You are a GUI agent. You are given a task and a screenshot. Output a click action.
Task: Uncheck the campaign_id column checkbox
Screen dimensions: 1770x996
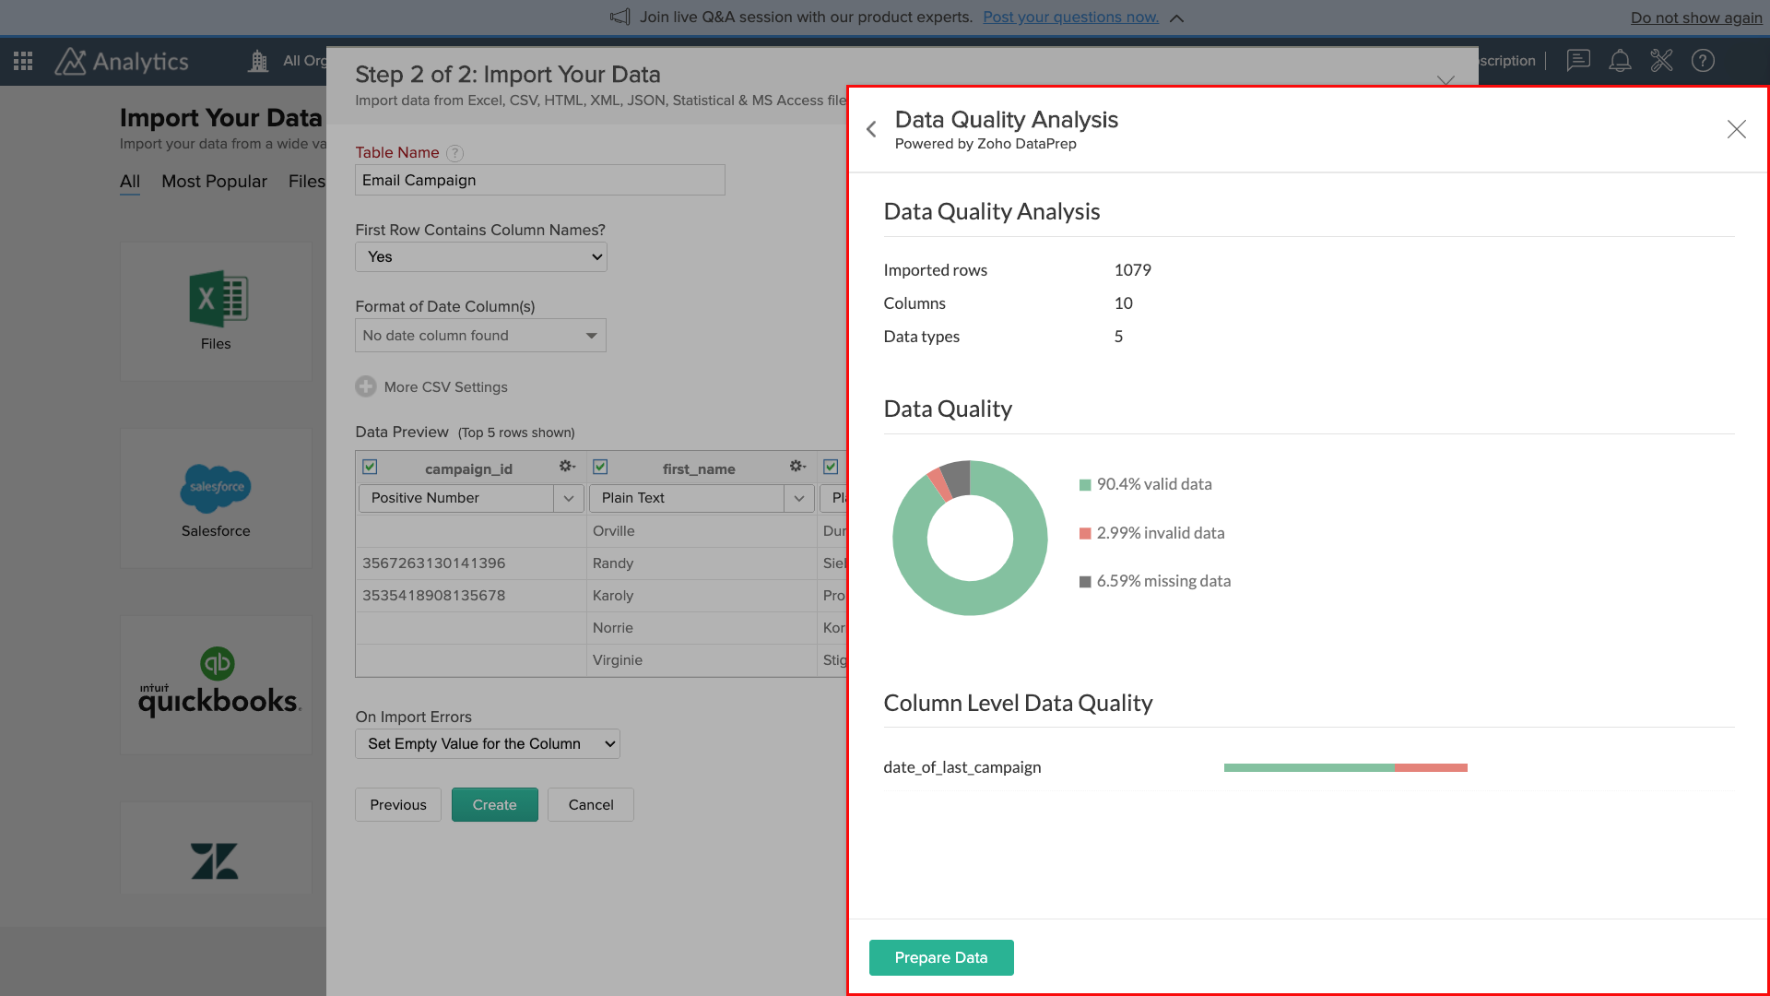pos(369,467)
